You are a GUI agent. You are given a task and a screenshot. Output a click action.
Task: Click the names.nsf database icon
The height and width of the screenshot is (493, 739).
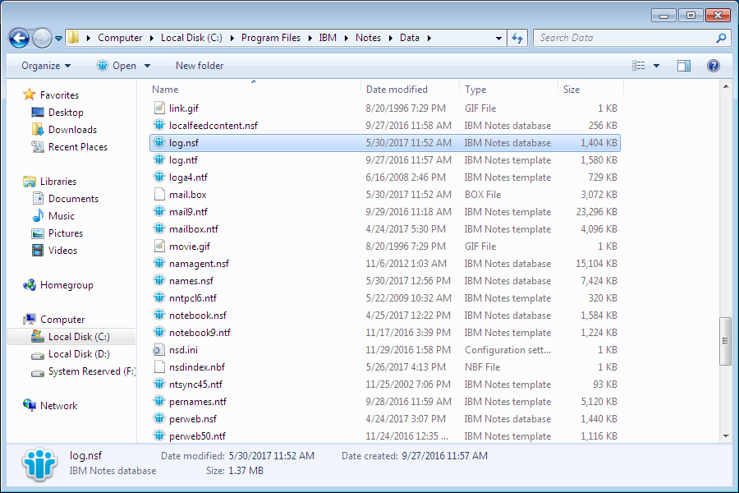coord(159,281)
